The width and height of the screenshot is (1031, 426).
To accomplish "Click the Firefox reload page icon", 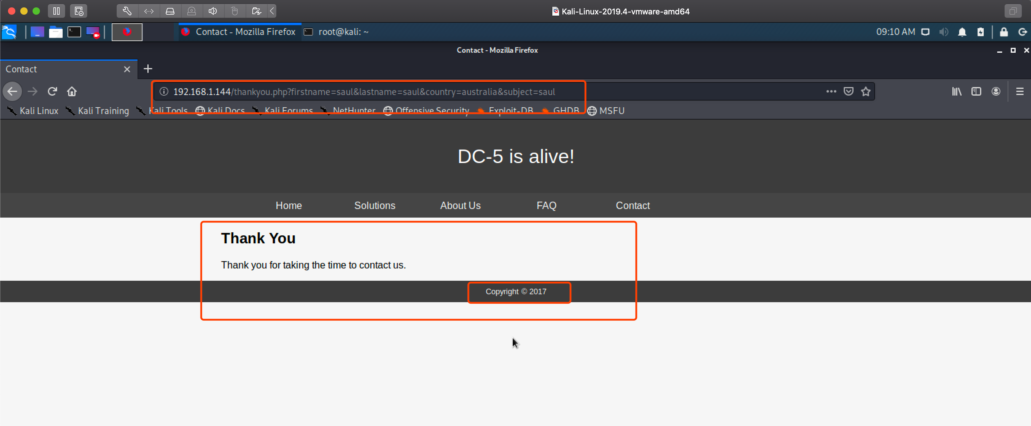I will pos(52,92).
